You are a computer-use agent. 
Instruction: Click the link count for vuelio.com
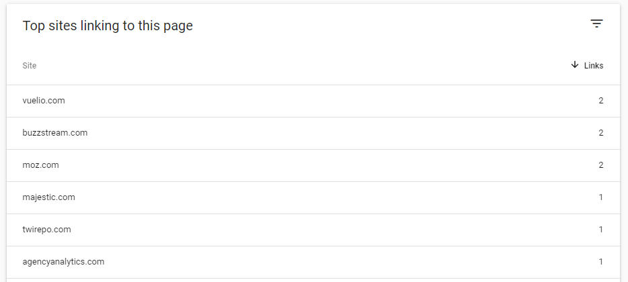pos(600,101)
